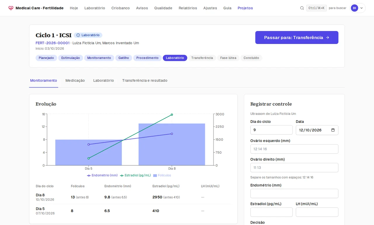Click the Dia 8 estradiol point on chart
Screen dimensions: 374x225
tap(172, 115)
